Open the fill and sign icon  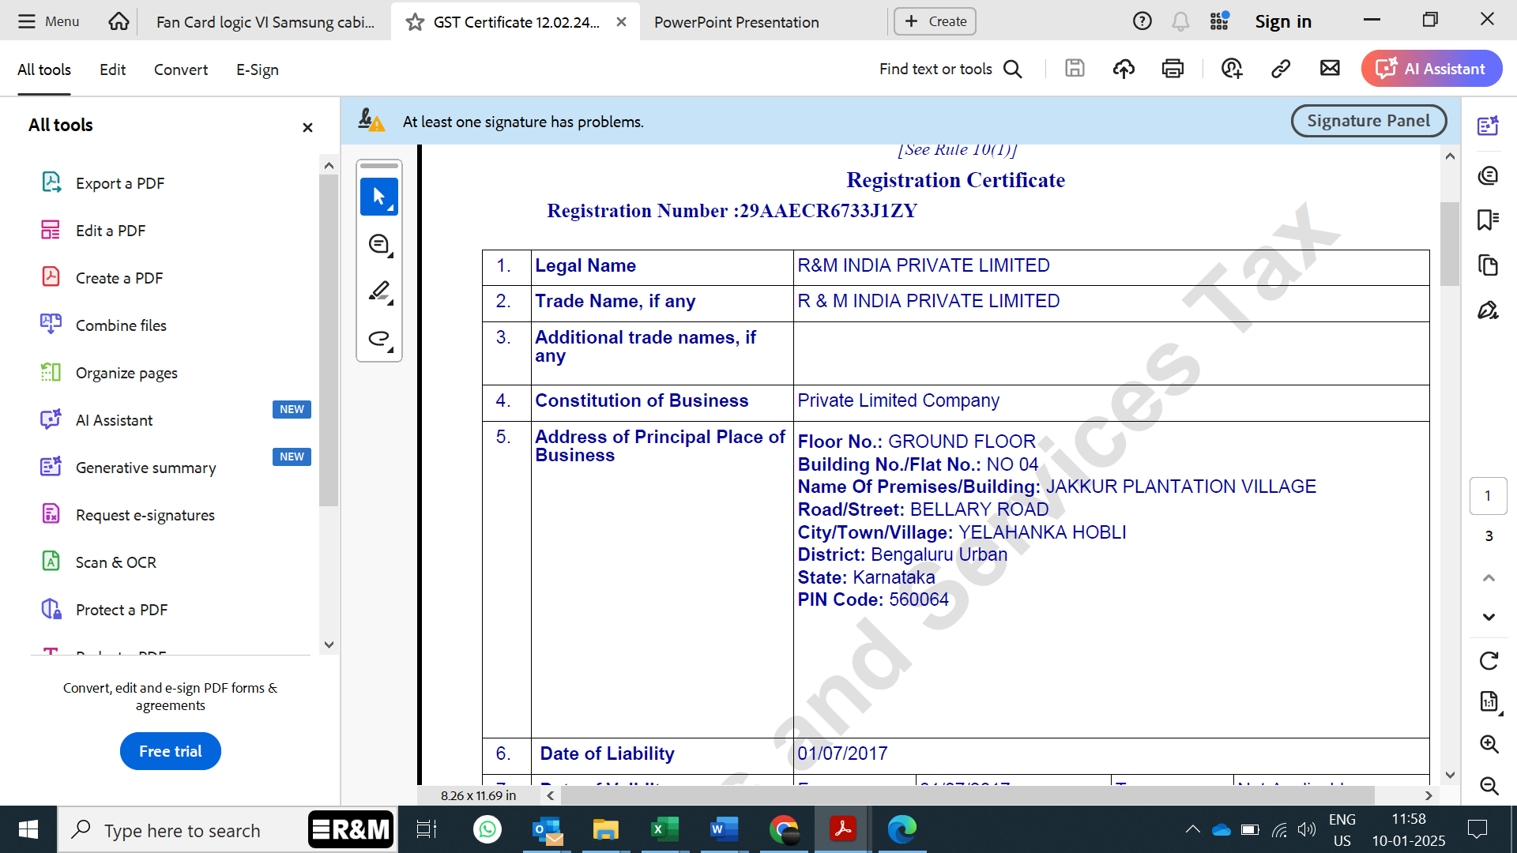tap(1489, 310)
